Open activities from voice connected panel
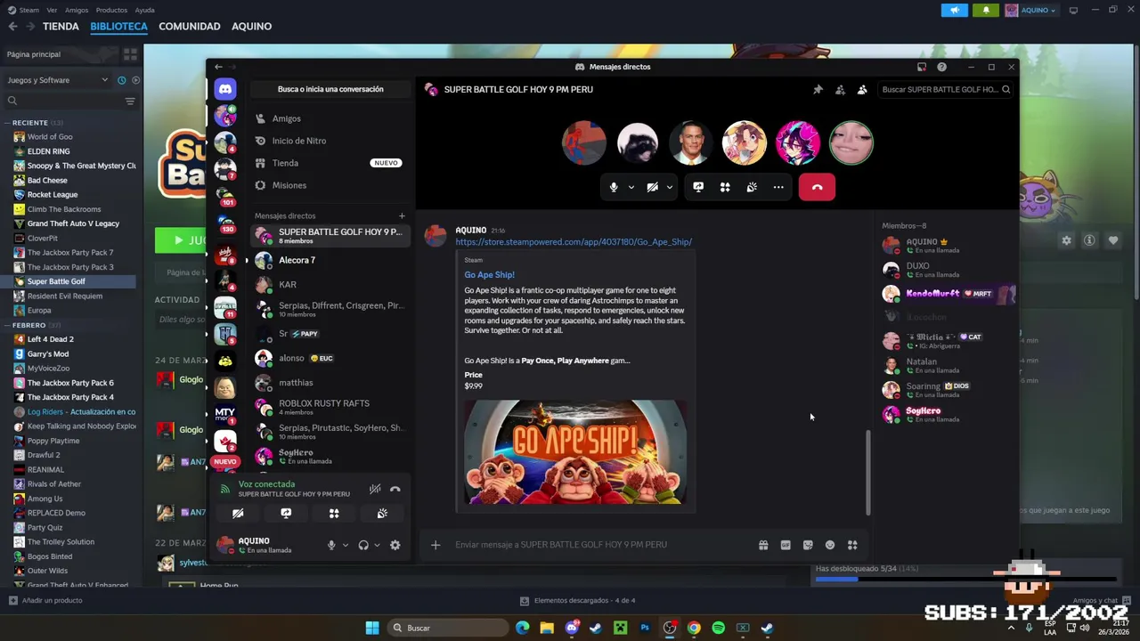 pyautogui.click(x=334, y=514)
